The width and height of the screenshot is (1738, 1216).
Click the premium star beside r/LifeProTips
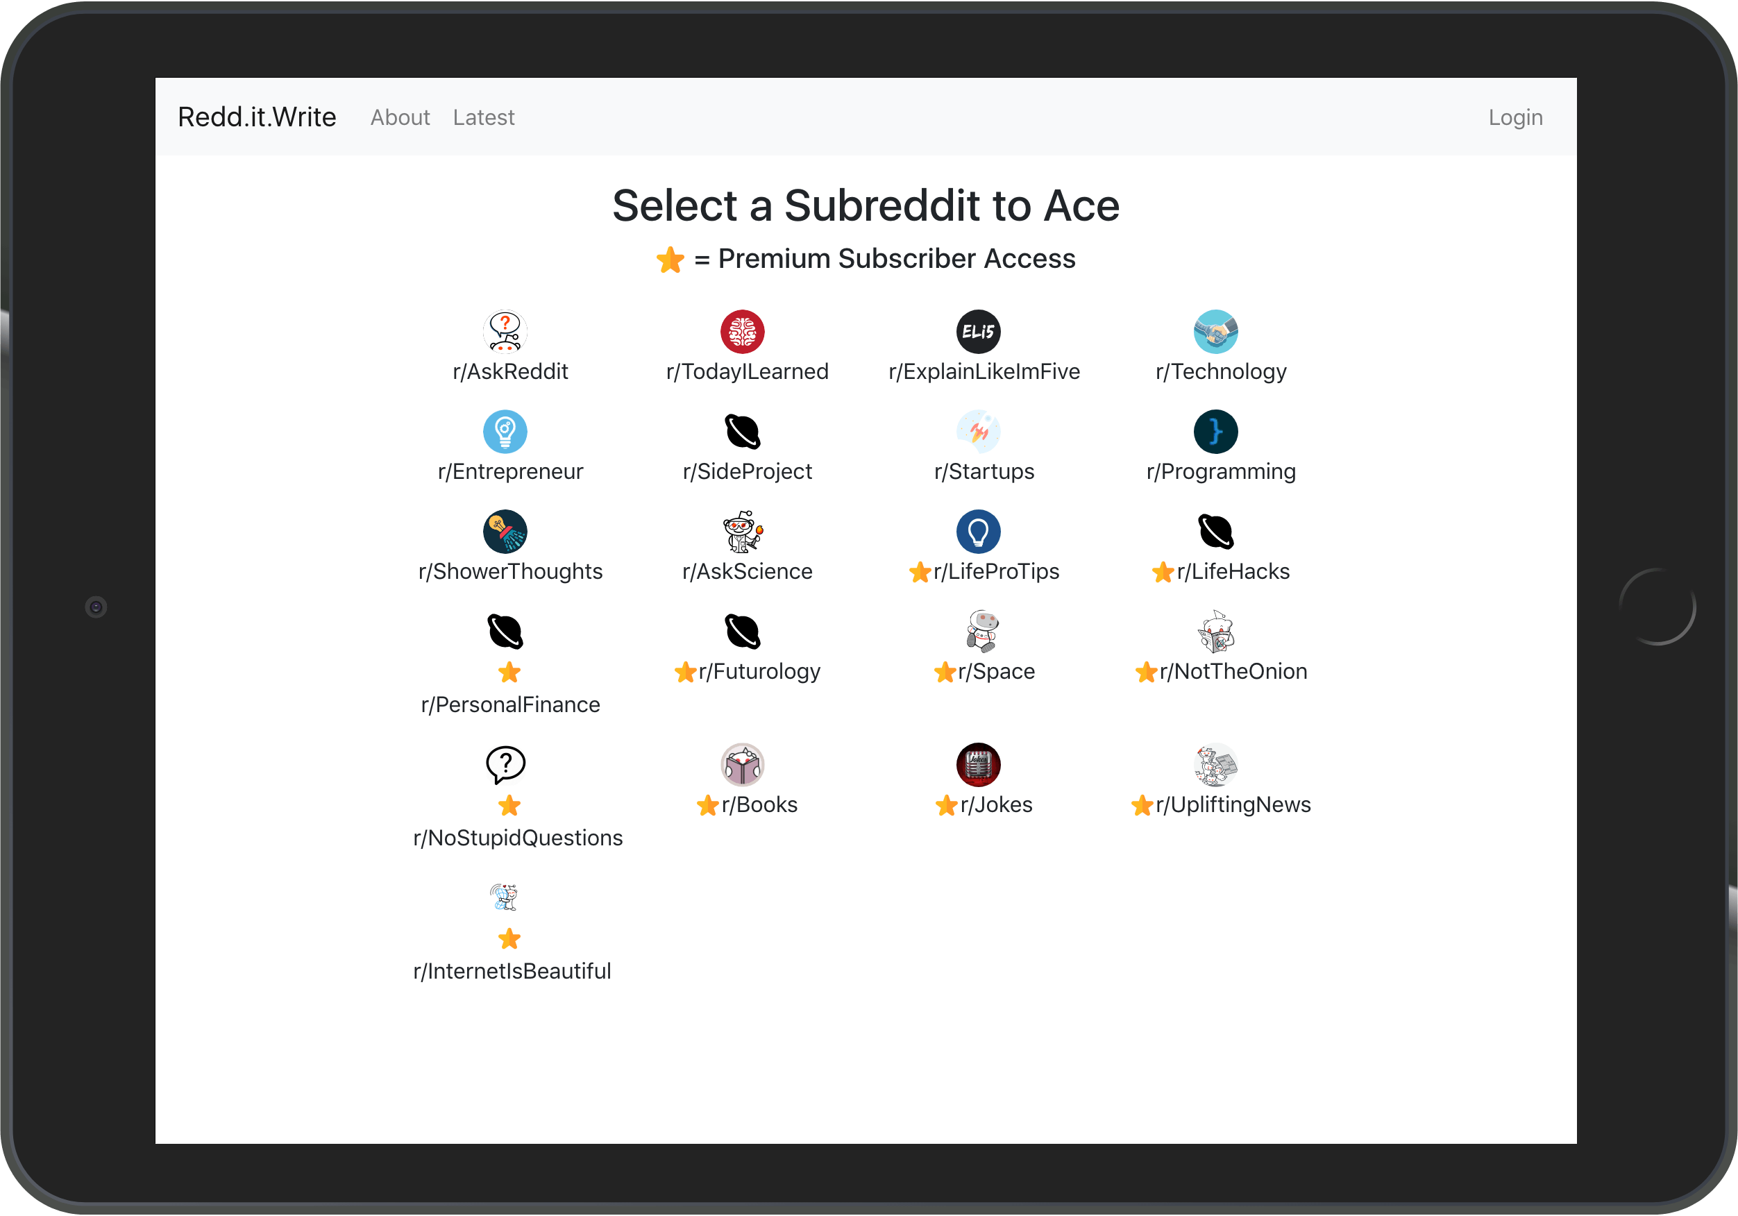click(x=920, y=573)
